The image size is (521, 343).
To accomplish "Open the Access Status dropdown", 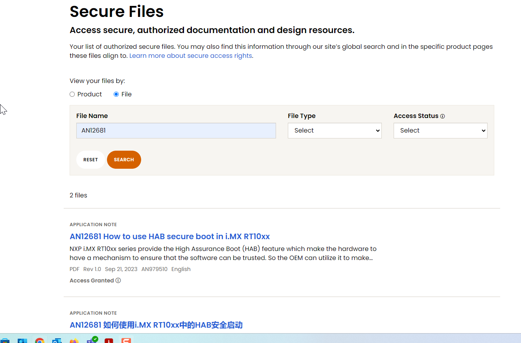I will [440, 131].
